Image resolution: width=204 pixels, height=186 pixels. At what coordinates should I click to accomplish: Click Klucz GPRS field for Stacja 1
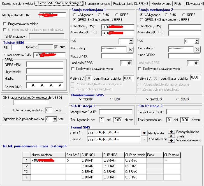click(117, 56)
